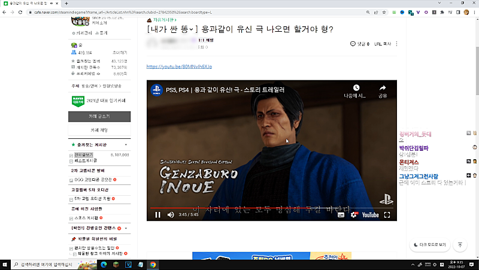Click the scroll-to-top arrow button
Viewport: 479px width, 270px height.
[x=460, y=245]
